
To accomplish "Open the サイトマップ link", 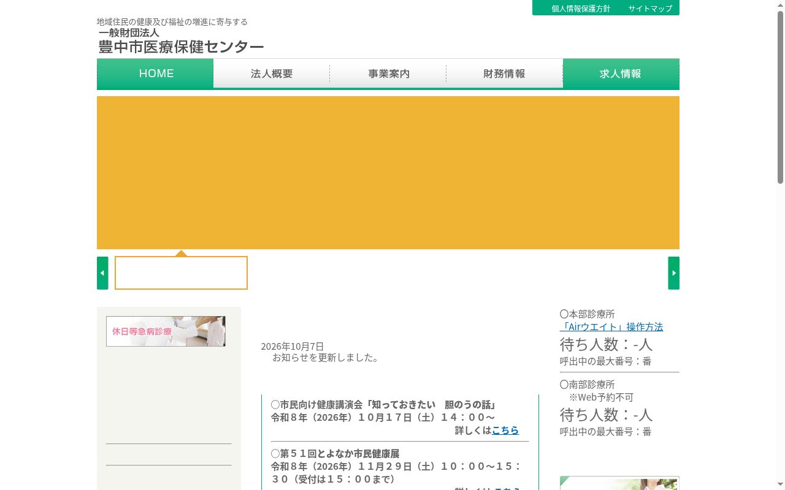I will click(x=650, y=9).
